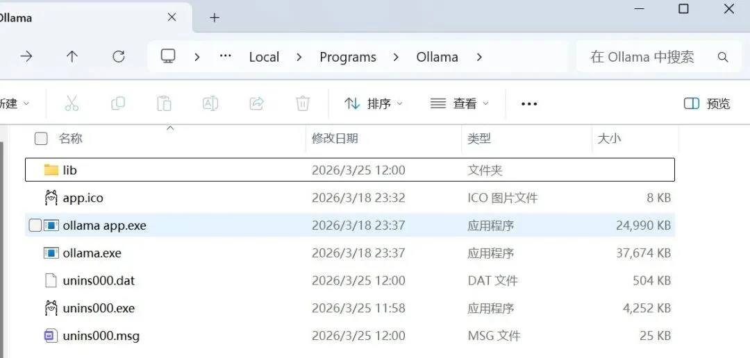This screenshot has width=750, height=358.
Task: Navigate to the Programs breadcrumb
Action: click(348, 57)
